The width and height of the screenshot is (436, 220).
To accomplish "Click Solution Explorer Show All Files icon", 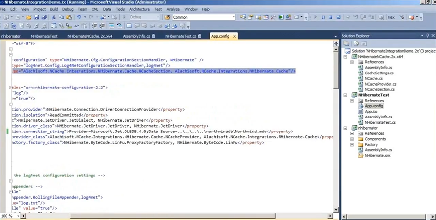I will click(356, 44).
